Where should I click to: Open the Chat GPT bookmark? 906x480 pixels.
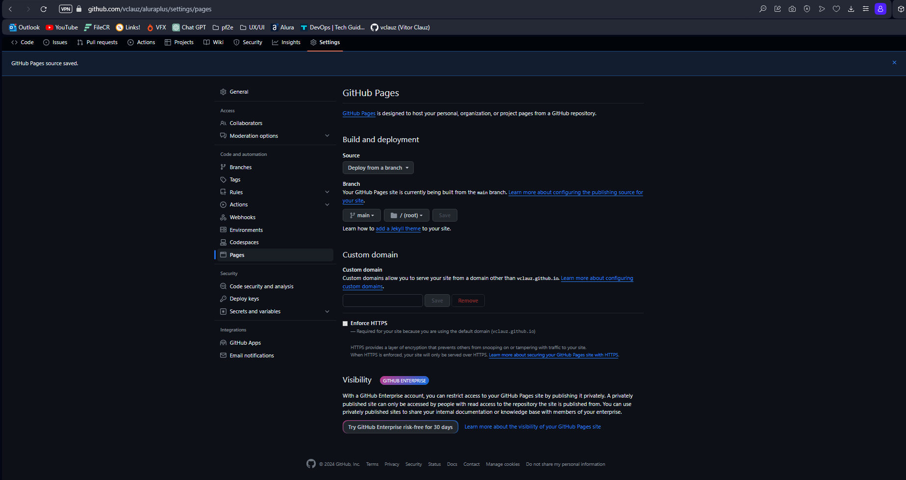pyautogui.click(x=189, y=27)
